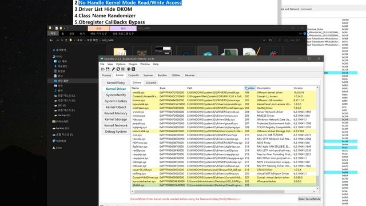Click the back arrow in File Explorer
The height and width of the screenshot is (206, 366).
(x=51, y=40)
